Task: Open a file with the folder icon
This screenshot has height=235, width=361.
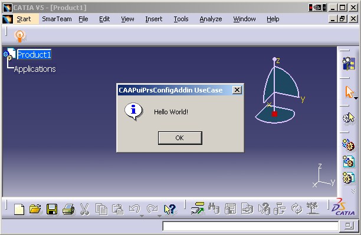Action: click(35, 209)
